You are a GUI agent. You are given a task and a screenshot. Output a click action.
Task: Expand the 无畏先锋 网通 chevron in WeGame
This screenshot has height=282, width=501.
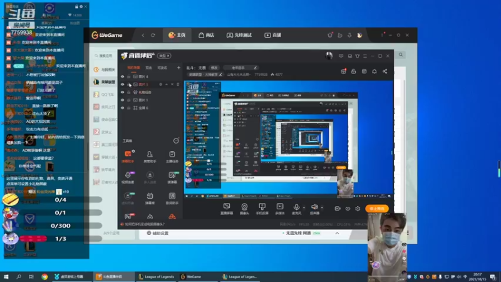pos(337,233)
